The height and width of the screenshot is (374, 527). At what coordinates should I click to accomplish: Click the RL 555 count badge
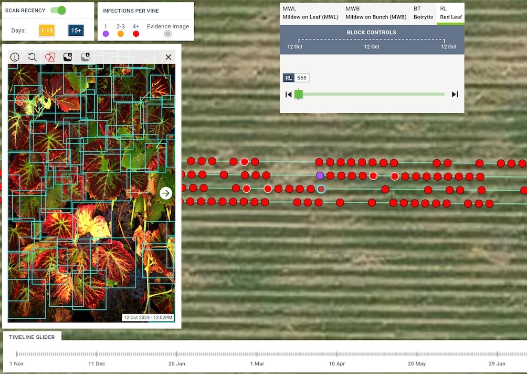tap(296, 78)
